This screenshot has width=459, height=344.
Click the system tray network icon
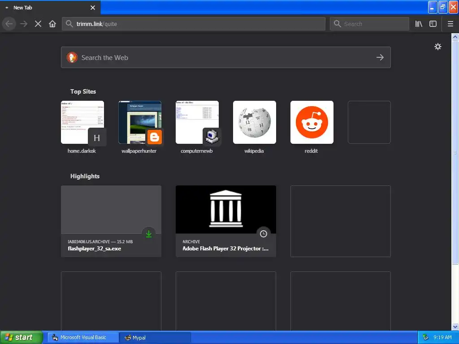[425, 337]
